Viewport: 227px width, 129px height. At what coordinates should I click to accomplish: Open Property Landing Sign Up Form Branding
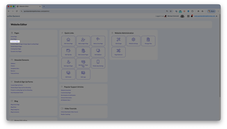point(21,90)
